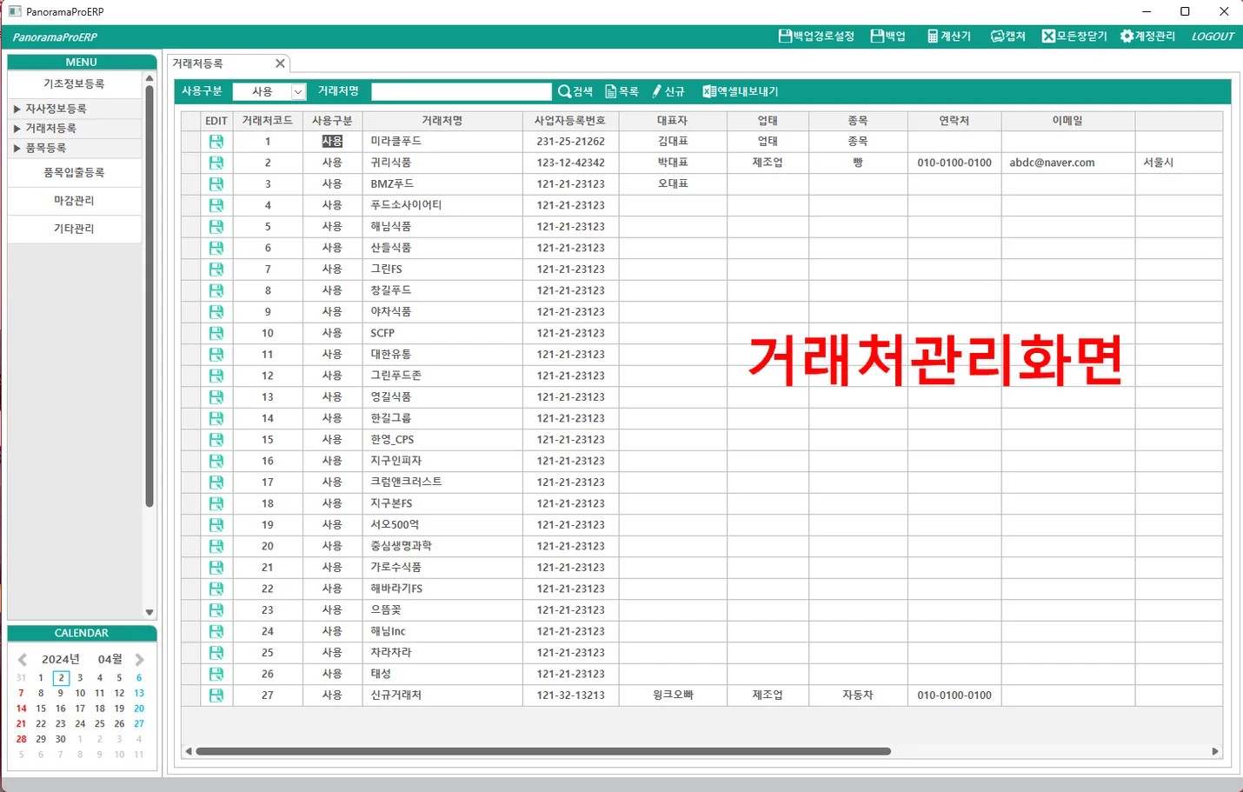1243x792 pixels.
Task: Go to next month in calendar
Action: click(x=139, y=660)
